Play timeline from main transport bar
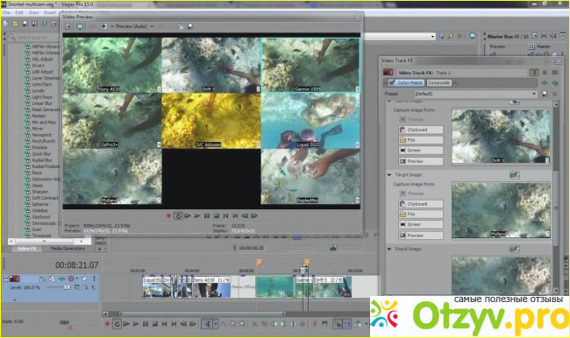This screenshot has width=570, height=338. pos(136,324)
